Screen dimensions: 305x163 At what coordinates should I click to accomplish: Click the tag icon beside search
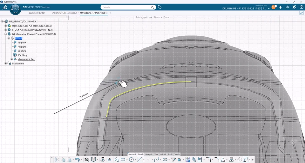(159, 7)
